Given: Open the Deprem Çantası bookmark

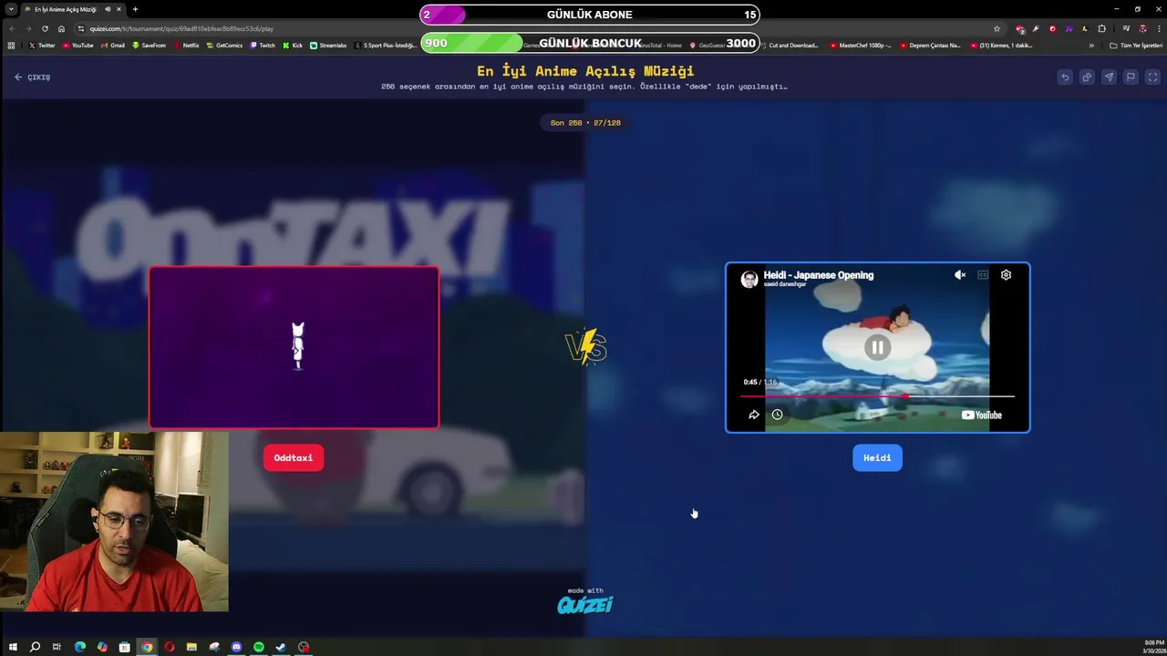Looking at the screenshot, I should [x=930, y=46].
